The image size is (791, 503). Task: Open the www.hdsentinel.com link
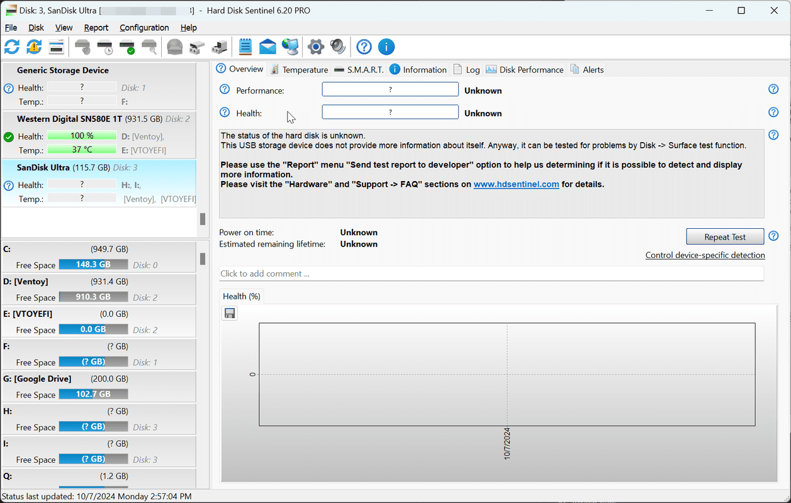point(516,184)
